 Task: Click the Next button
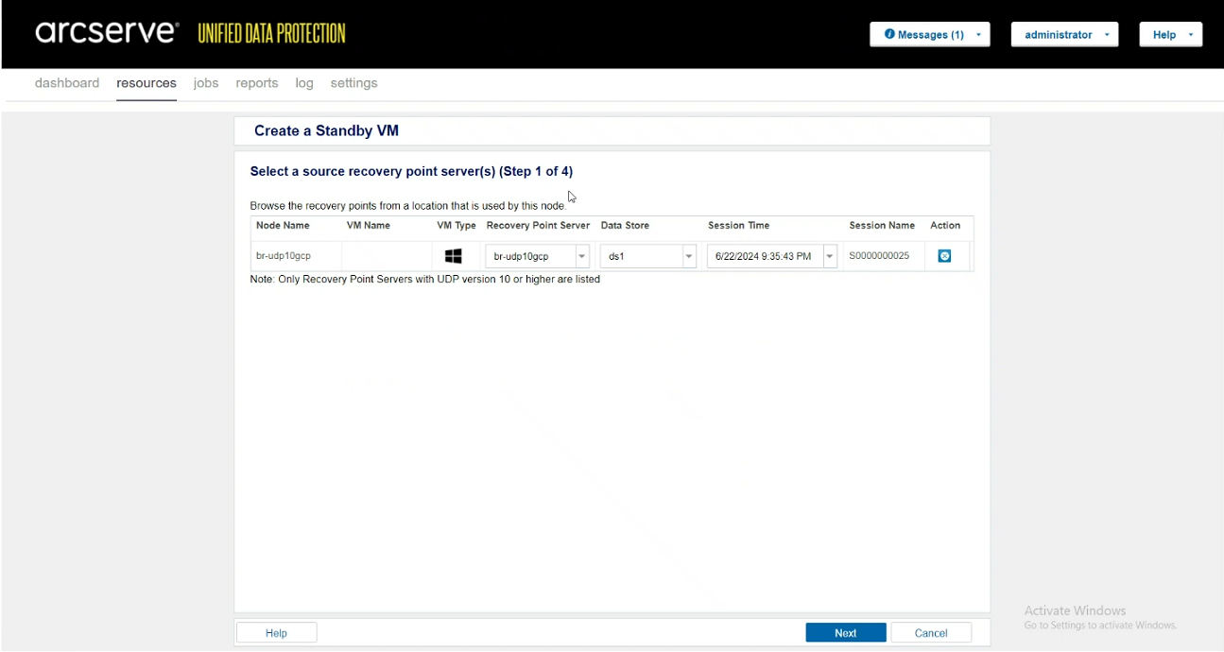[x=846, y=633]
